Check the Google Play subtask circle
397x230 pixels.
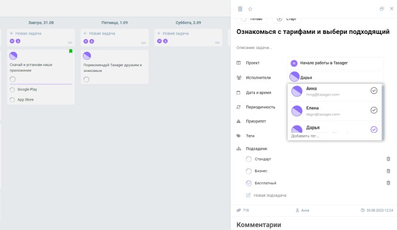point(13,90)
